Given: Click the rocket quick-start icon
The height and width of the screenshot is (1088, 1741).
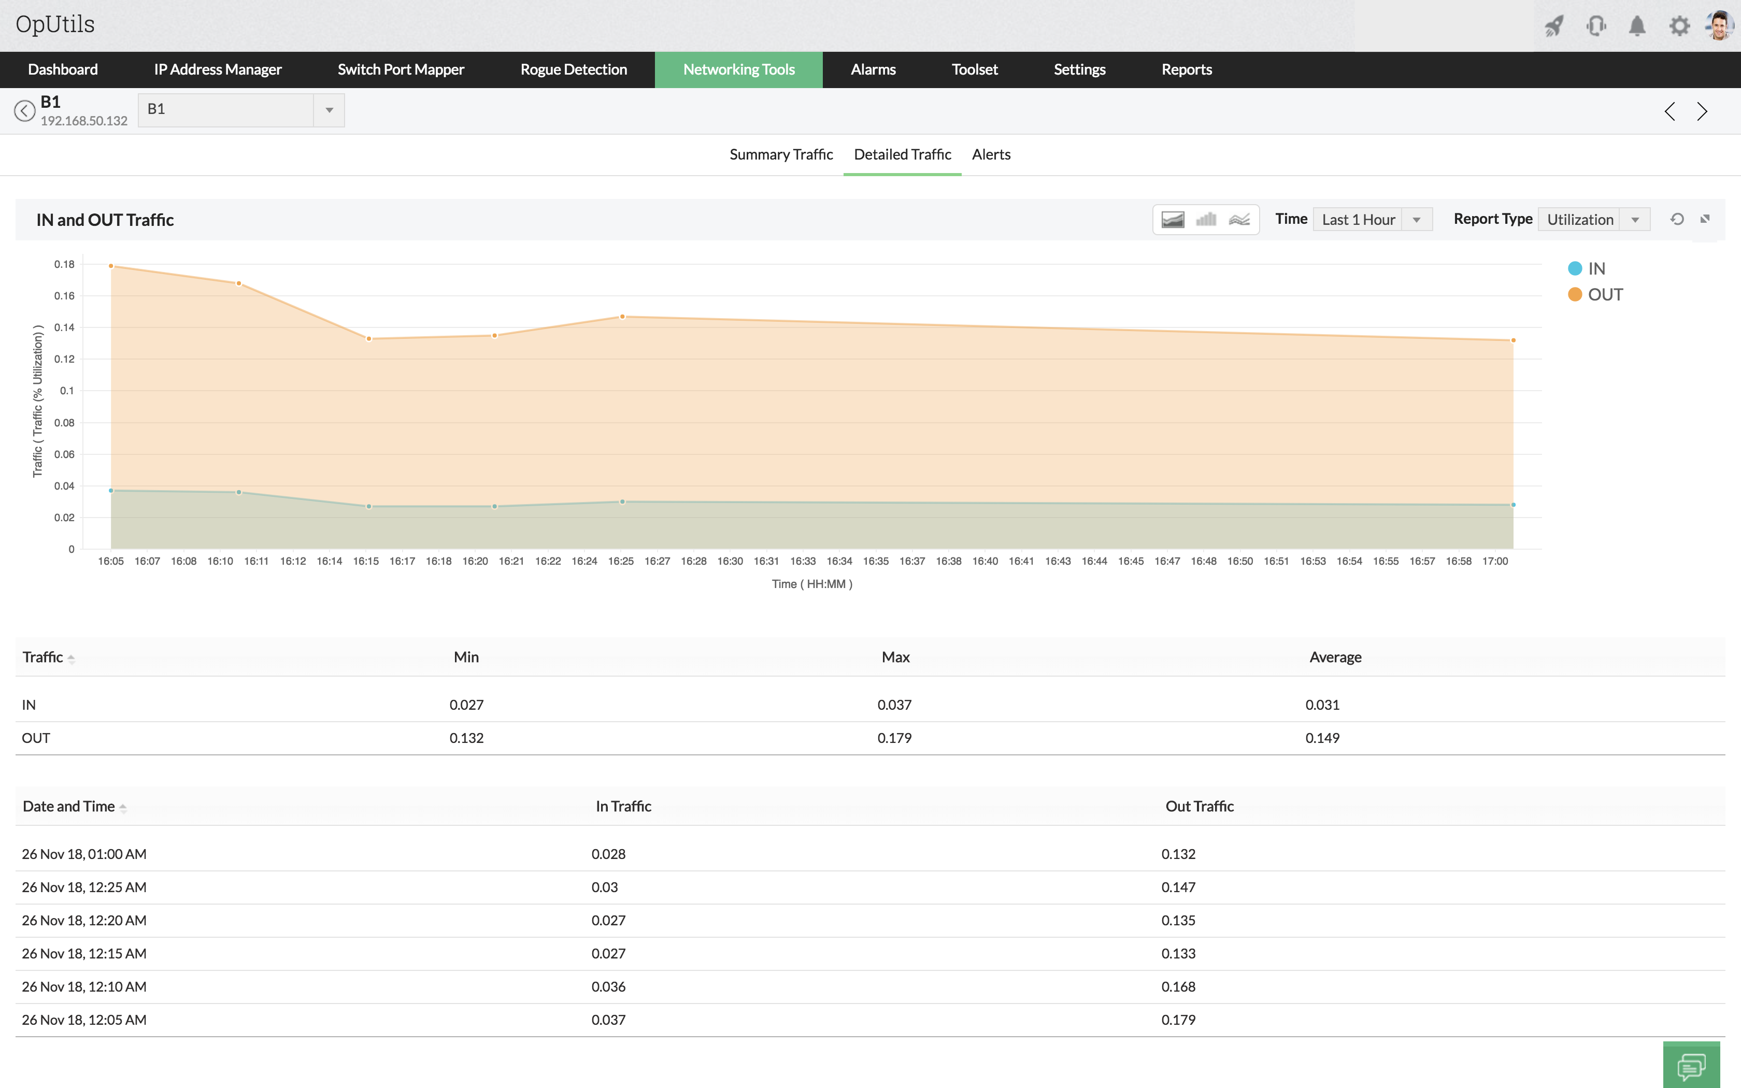Looking at the screenshot, I should click(1554, 26).
